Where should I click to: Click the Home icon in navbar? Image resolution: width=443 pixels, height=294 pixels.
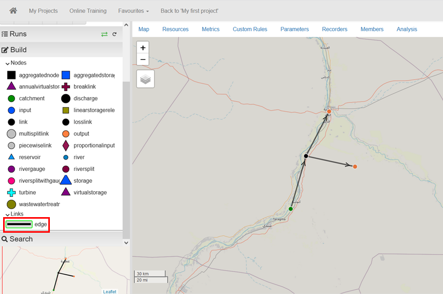pyautogui.click(x=14, y=10)
